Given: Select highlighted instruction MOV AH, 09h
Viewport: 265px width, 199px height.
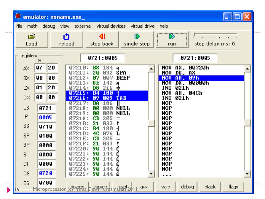Looking at the screenshot, I should point(201,78).
